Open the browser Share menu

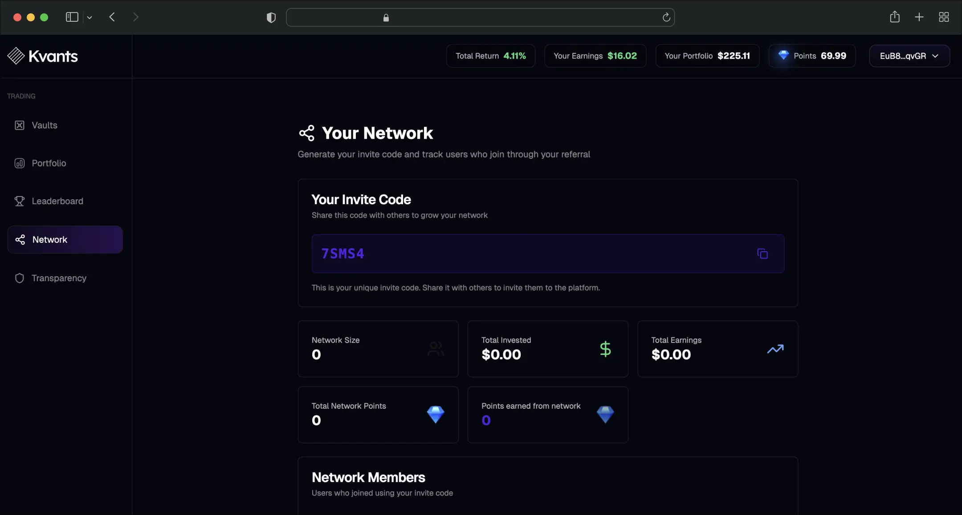[x=895, y=17]
